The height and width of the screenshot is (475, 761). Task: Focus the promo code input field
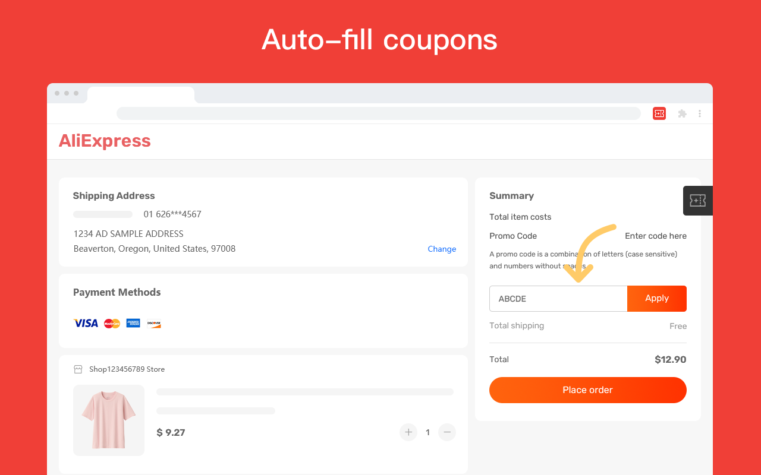[558, 299]
